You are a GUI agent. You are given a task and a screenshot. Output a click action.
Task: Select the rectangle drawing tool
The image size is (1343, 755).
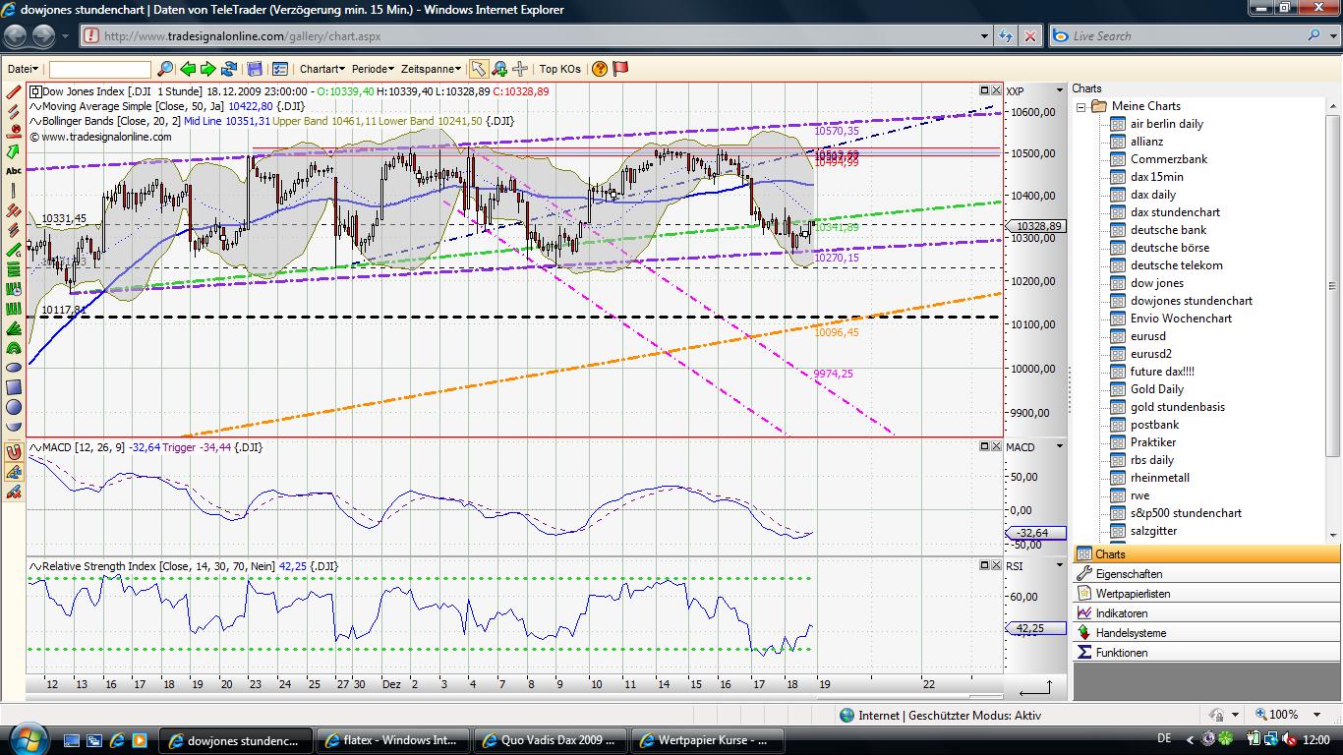coord(13,387)
